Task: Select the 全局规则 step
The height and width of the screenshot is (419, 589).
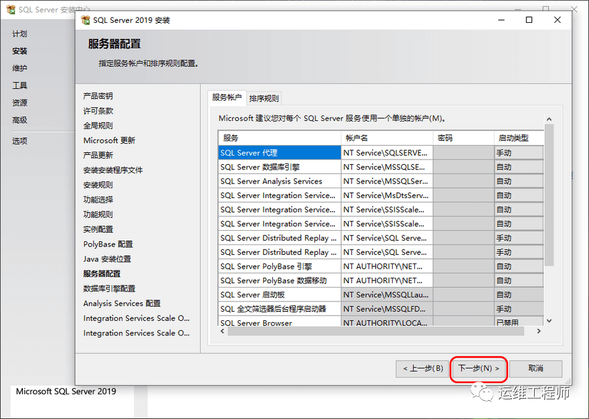Action: click(98, 126)
